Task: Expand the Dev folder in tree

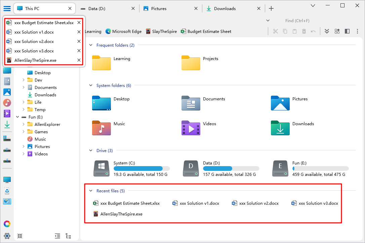Action: 24,80
